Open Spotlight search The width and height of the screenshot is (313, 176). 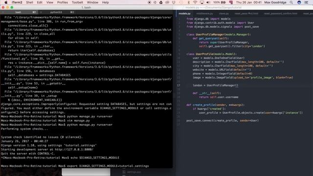click(291, 2)
